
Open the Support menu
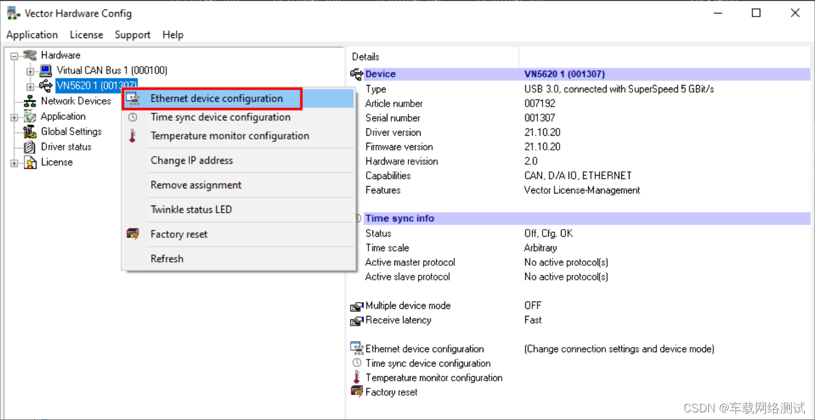[133, 35]
